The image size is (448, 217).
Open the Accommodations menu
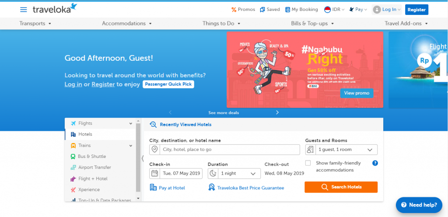(x=127, y=24)
